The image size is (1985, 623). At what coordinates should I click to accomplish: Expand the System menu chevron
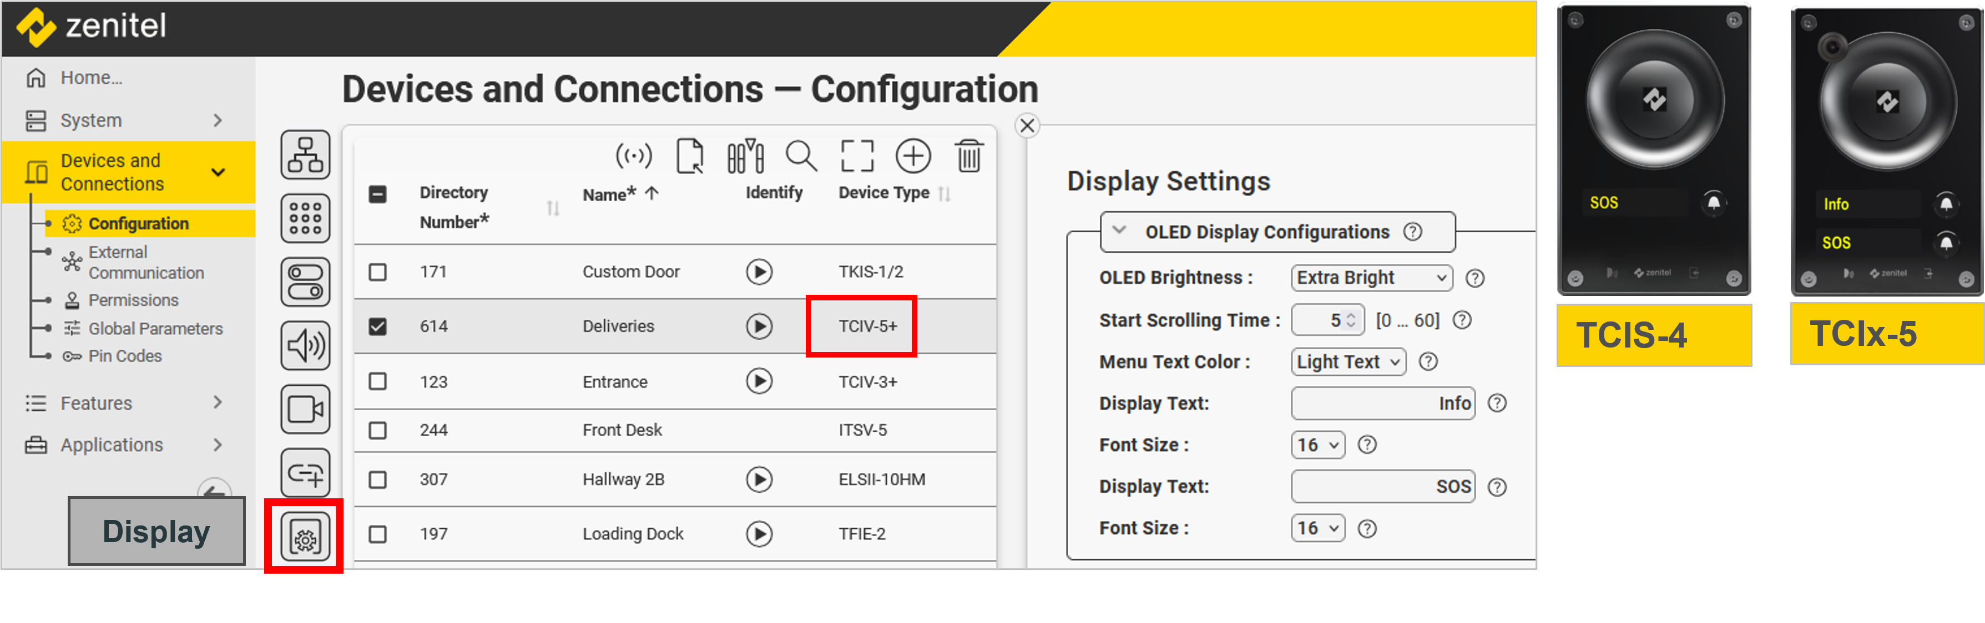218,120
